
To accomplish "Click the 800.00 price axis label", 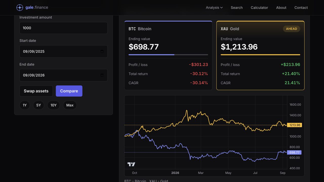I will pos(295,147).
